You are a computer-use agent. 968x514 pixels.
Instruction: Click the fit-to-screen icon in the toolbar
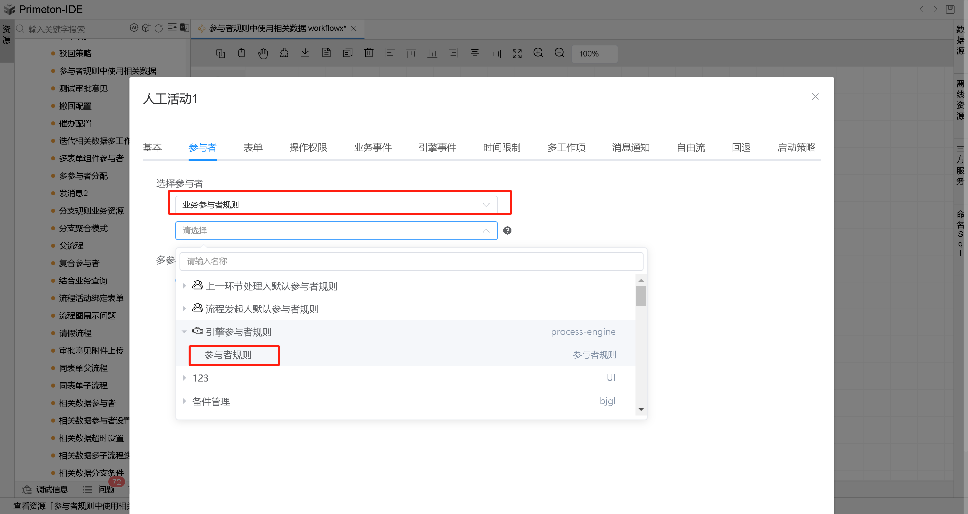point(517,53)
